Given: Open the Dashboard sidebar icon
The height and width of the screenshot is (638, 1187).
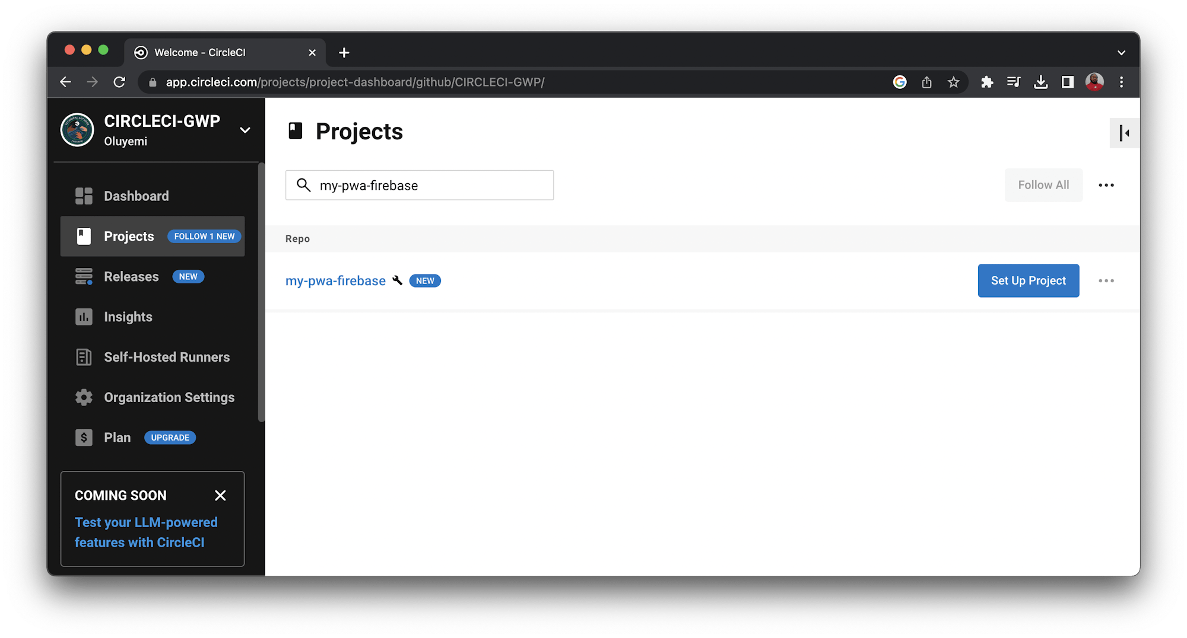Looking at the screenshot, I should [84, 196].
